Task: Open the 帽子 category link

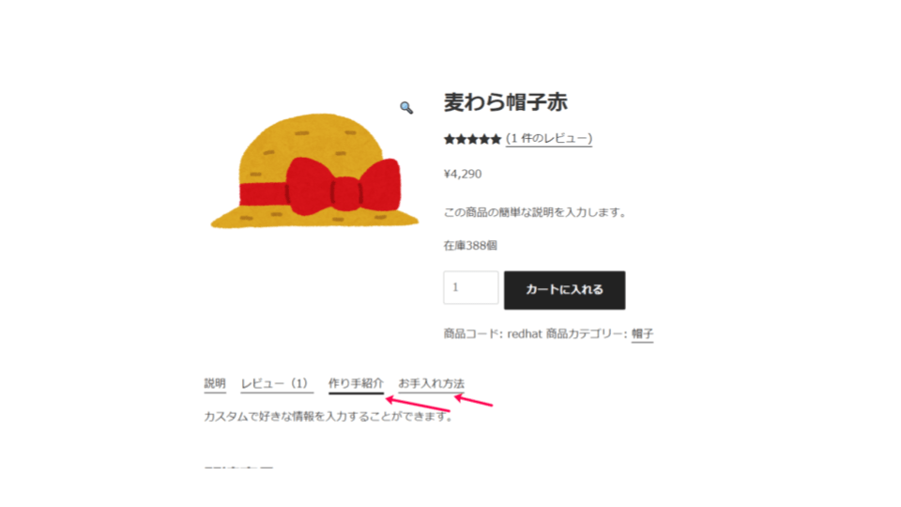Action: 642,333
